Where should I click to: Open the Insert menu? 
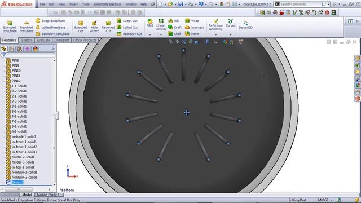pyautogui.click(x=73, y=4)
